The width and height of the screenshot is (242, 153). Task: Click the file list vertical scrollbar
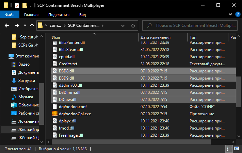coord(239,88)
